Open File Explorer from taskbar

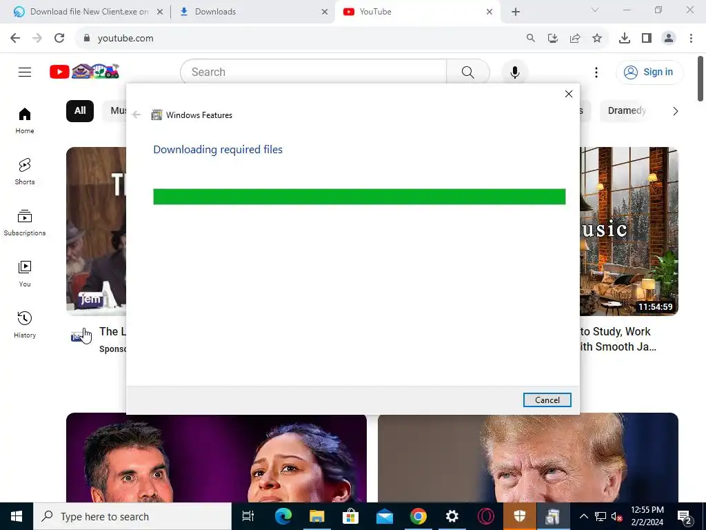point(316,516)
